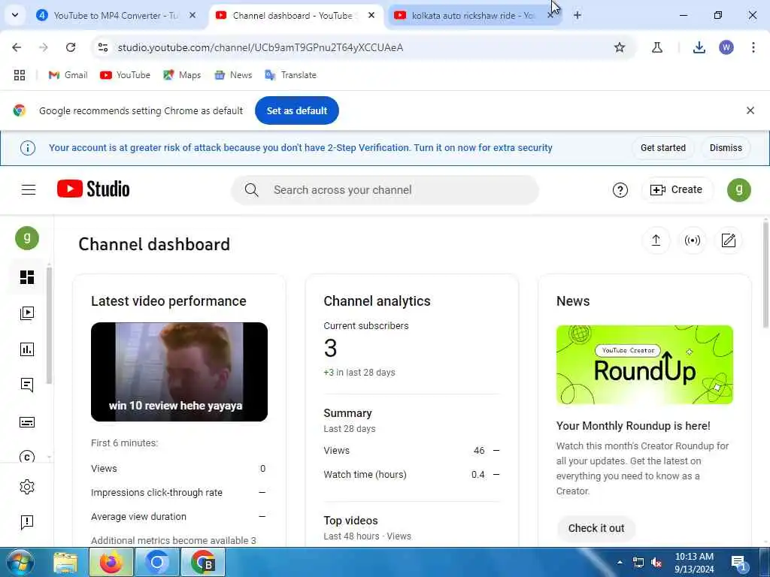Click the site information icon in the address bar
770x577 pixels.
[103, 47]
